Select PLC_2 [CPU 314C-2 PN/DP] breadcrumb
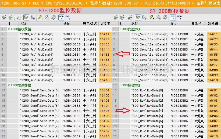 pyautogui.click(x=167, y=3)
